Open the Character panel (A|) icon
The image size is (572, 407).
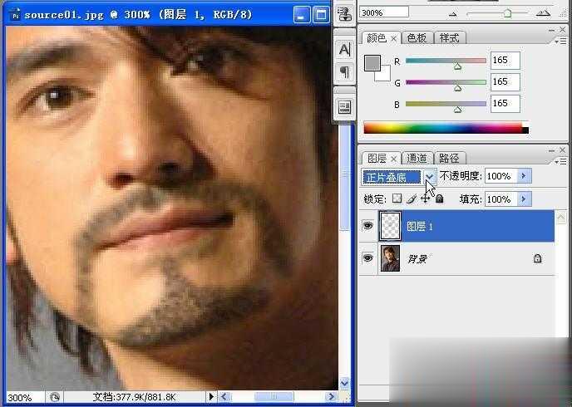(x=344, y=49)
